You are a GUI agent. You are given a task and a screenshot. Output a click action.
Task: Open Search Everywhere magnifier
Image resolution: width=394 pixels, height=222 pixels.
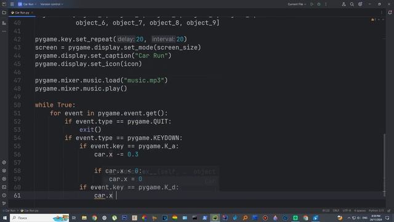pos(352,4)
